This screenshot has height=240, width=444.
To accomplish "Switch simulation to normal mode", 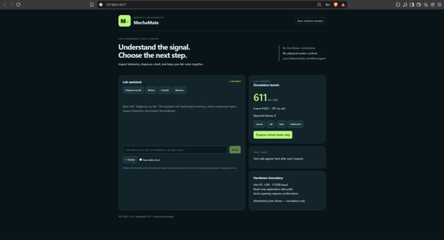I will pos(259,124).
